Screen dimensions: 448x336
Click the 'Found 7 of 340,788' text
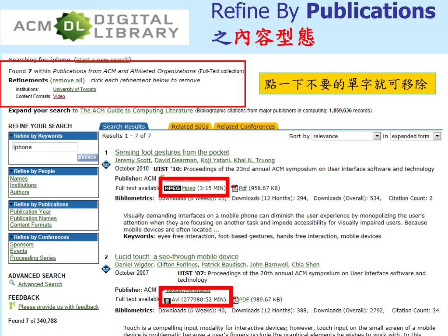(32, 321)
